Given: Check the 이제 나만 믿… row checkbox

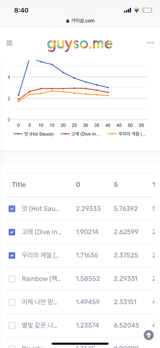Looking at the screenshot, I should (x=12, y=302).
